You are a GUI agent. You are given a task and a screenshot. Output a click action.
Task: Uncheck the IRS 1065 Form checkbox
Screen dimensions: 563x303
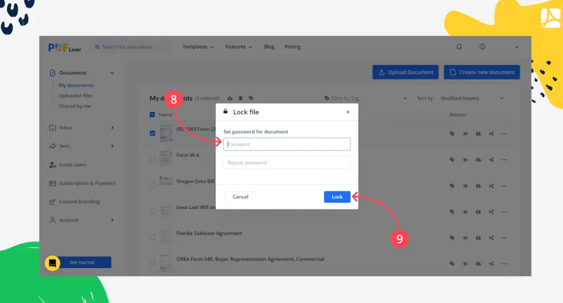[153, 133]
